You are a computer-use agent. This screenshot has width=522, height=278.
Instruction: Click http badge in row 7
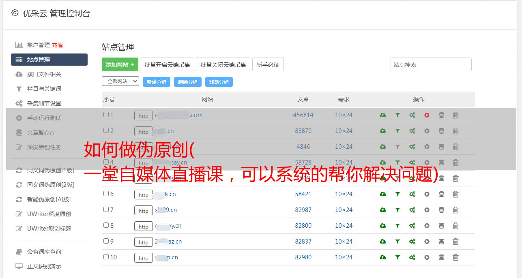(144, 211)
